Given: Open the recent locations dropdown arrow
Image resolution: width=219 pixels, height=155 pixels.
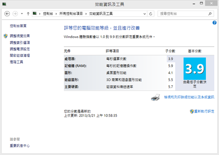Looking at the screenshot, I should pyautogui.click(x=22, y=14).
